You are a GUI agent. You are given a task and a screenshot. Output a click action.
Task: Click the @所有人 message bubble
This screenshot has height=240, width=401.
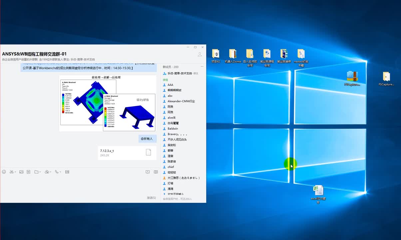point(148,139)
